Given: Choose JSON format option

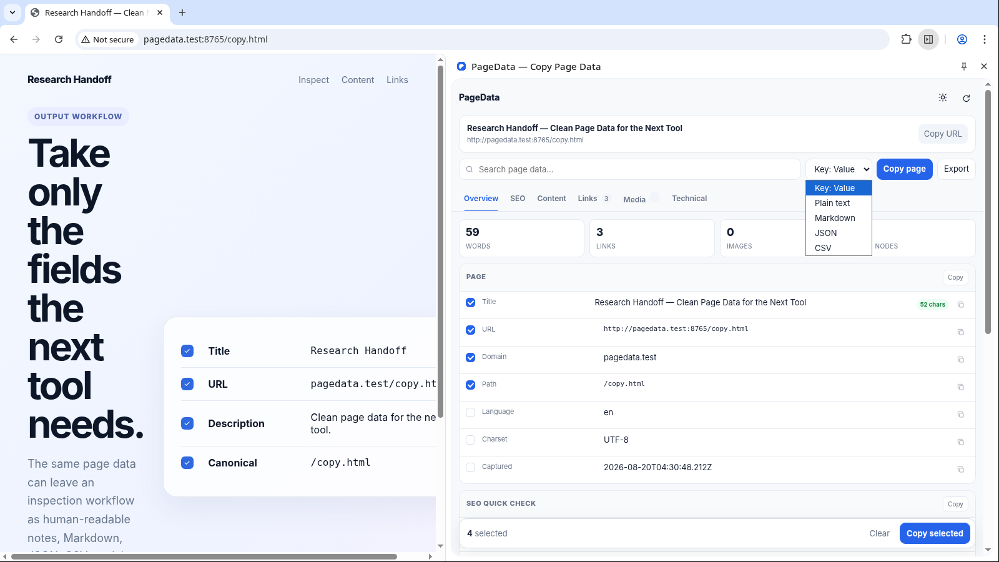Looking at the screenshot, I should coord(839,233).
